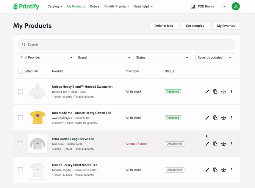The height and width of the screenshot is (188, 255).
Task: Order the Hooded Sweatshirt via basket icon
Action: (224, 92)
